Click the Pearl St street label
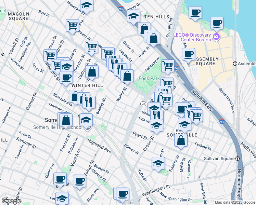This screenshot has width=256, height=205. coord(140,136)
